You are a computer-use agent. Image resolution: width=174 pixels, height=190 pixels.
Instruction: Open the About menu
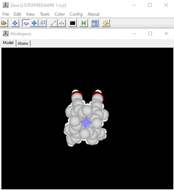[x=94, y=14]
